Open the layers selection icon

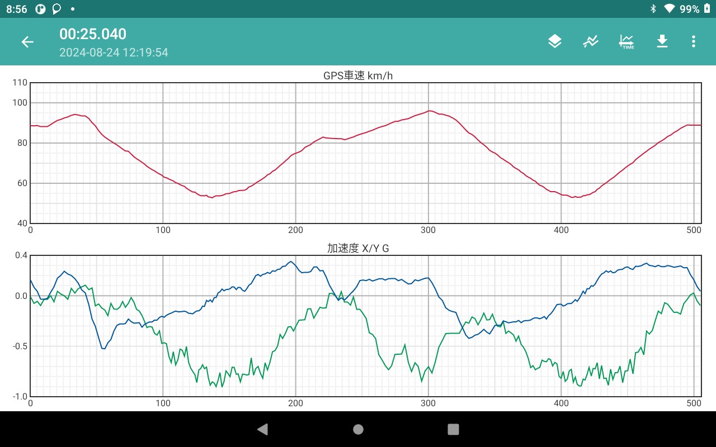click(554, 41)
